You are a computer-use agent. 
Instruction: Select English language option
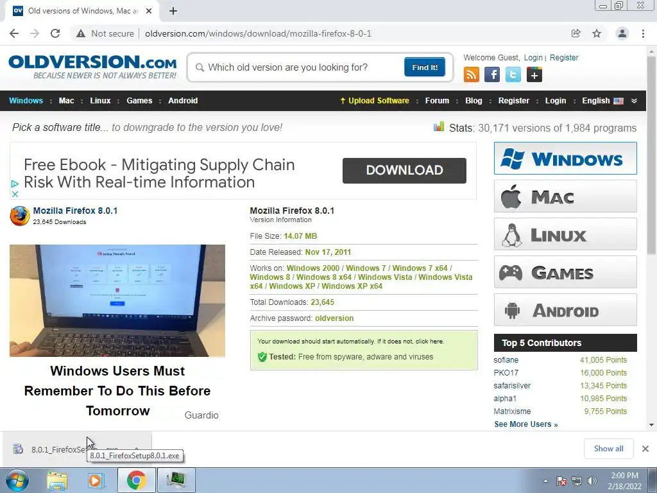pyautogui.click(x=602, y=101)
